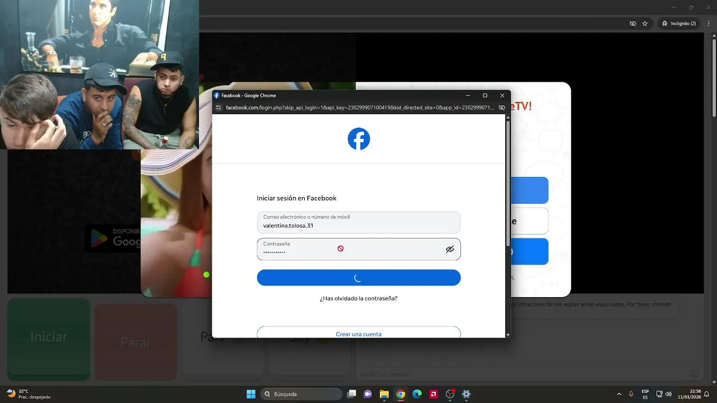
Task: Open the ¿Has olvidado la contraseña? link
Action: 358,298
